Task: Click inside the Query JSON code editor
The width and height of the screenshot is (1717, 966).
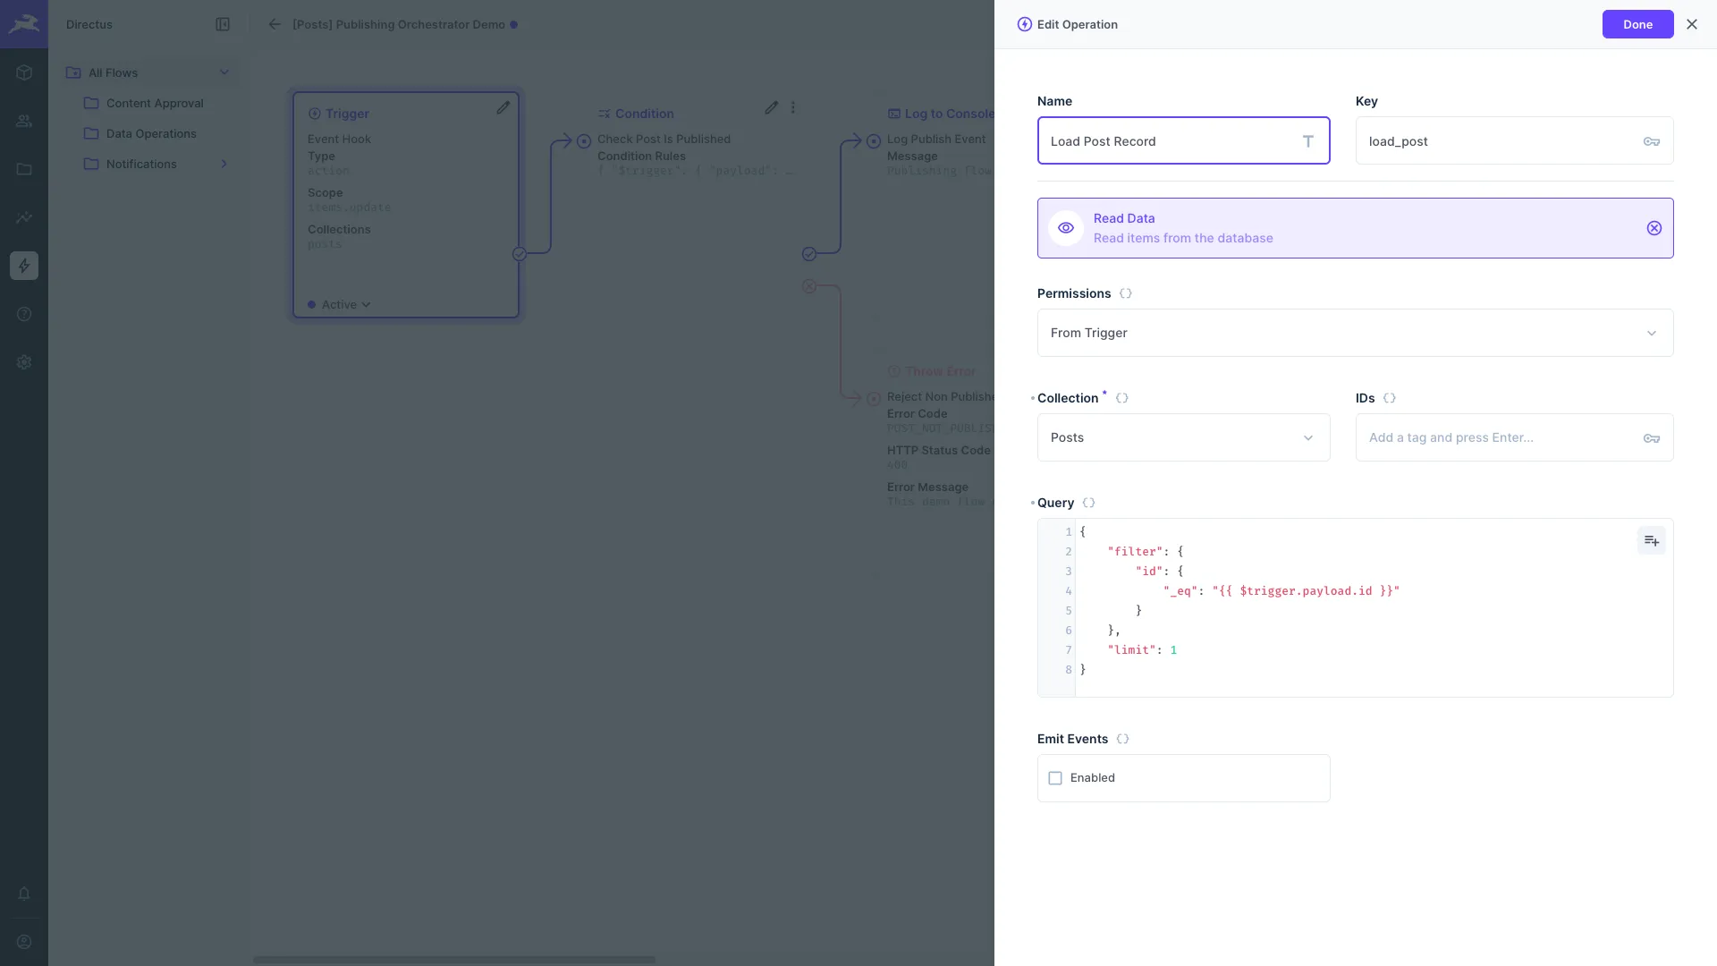Action: click(x=1355, y=608)
